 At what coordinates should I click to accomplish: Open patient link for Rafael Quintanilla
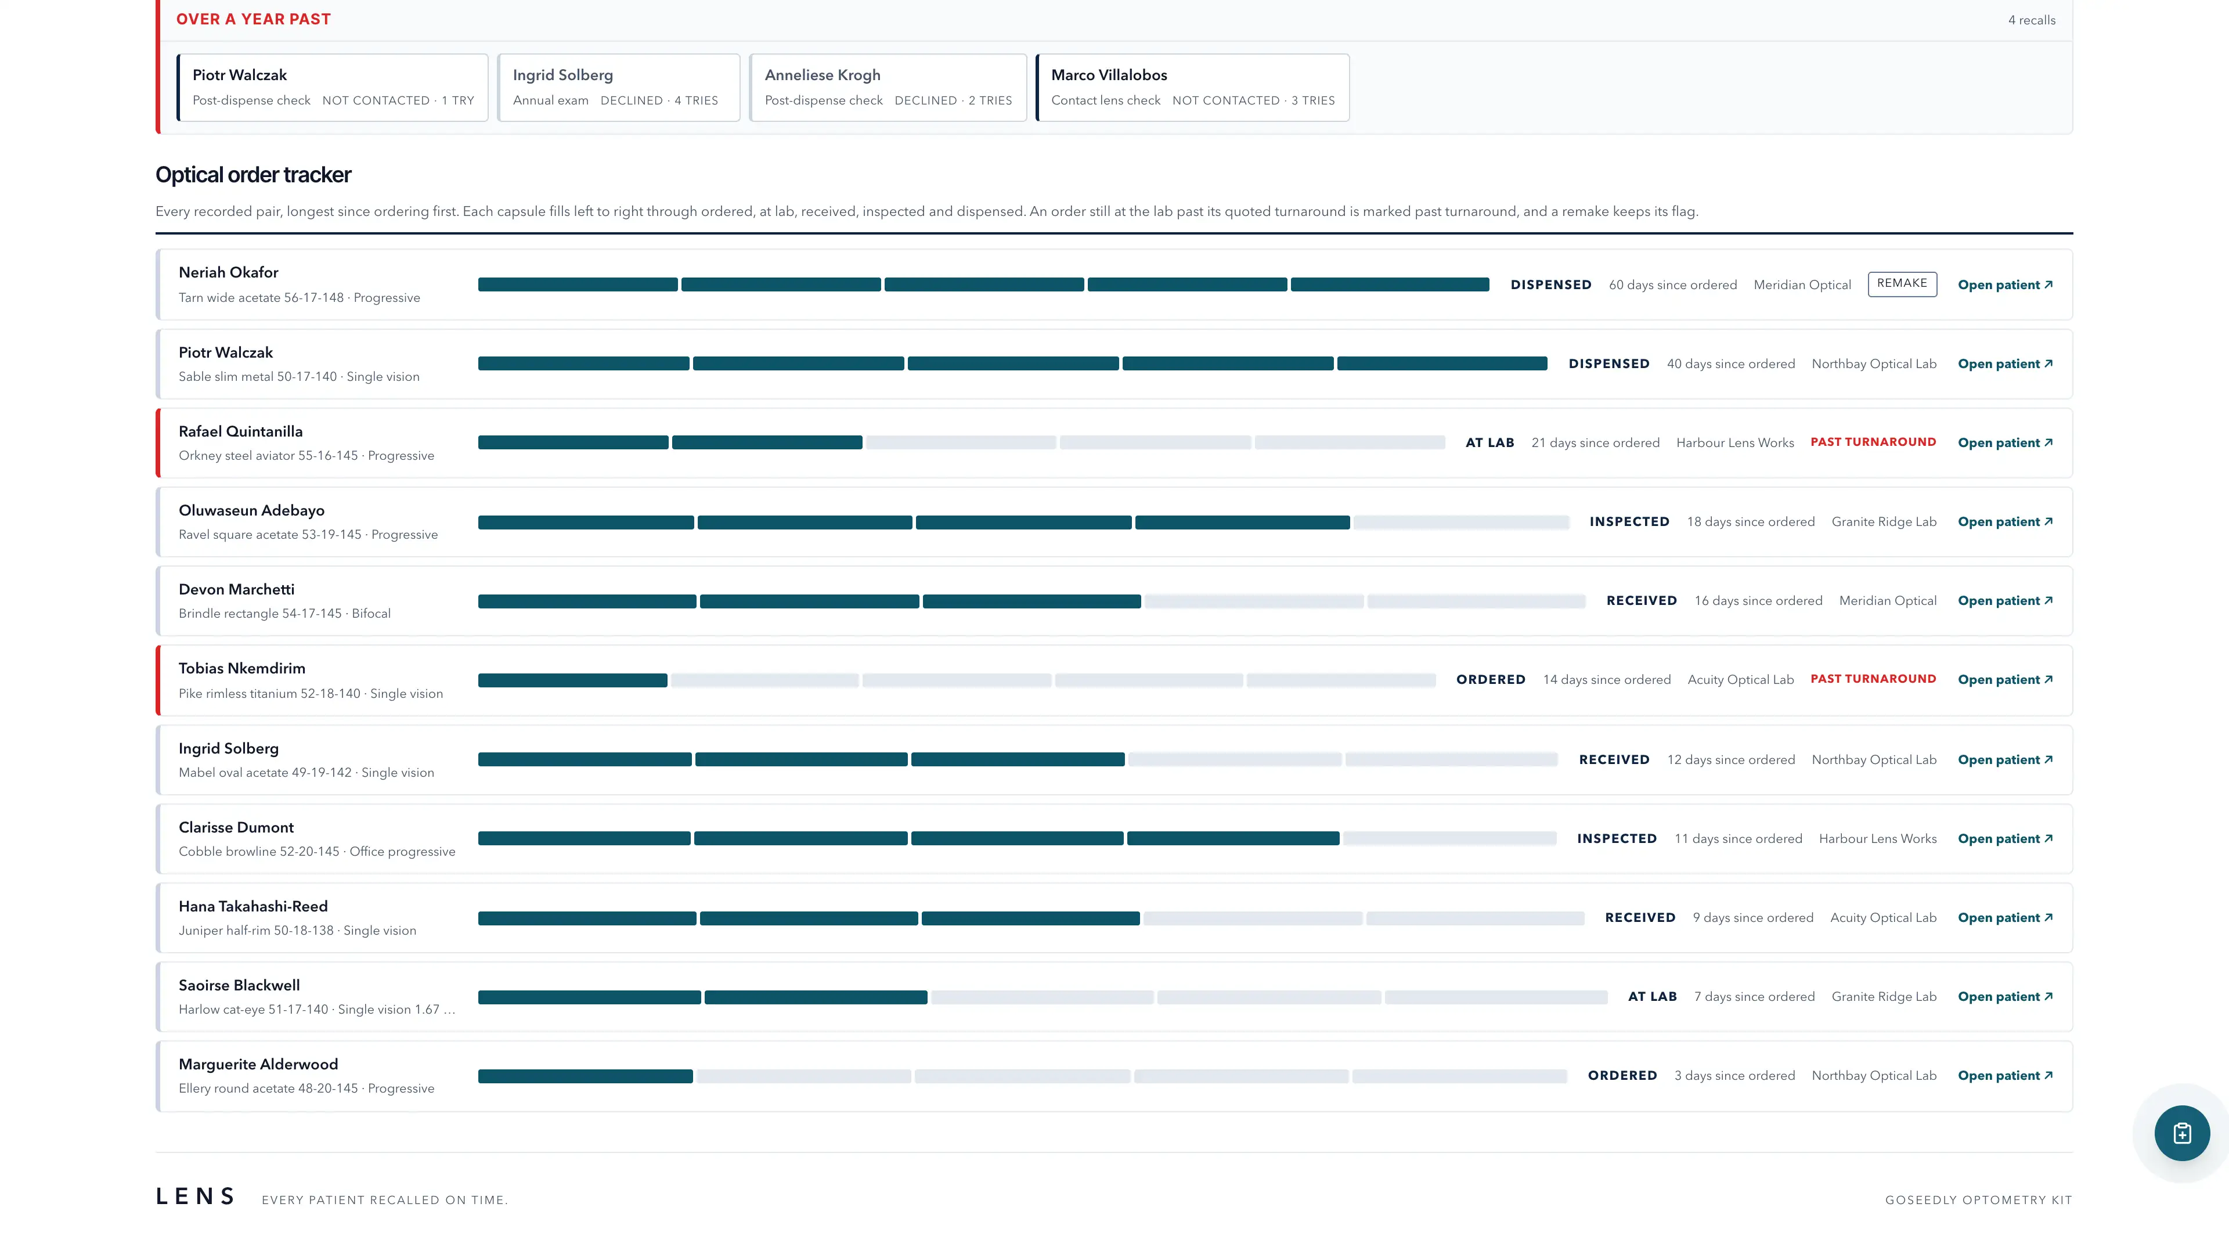pyautogui.click(x=2005, y=442)
